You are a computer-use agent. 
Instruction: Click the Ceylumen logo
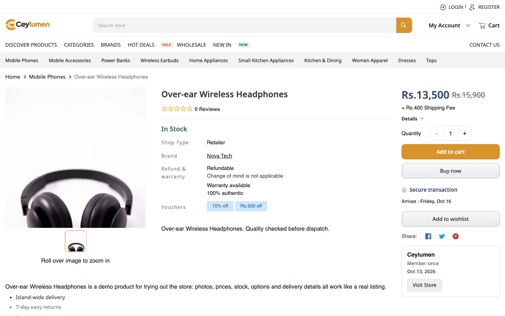[x=27, y=25]
